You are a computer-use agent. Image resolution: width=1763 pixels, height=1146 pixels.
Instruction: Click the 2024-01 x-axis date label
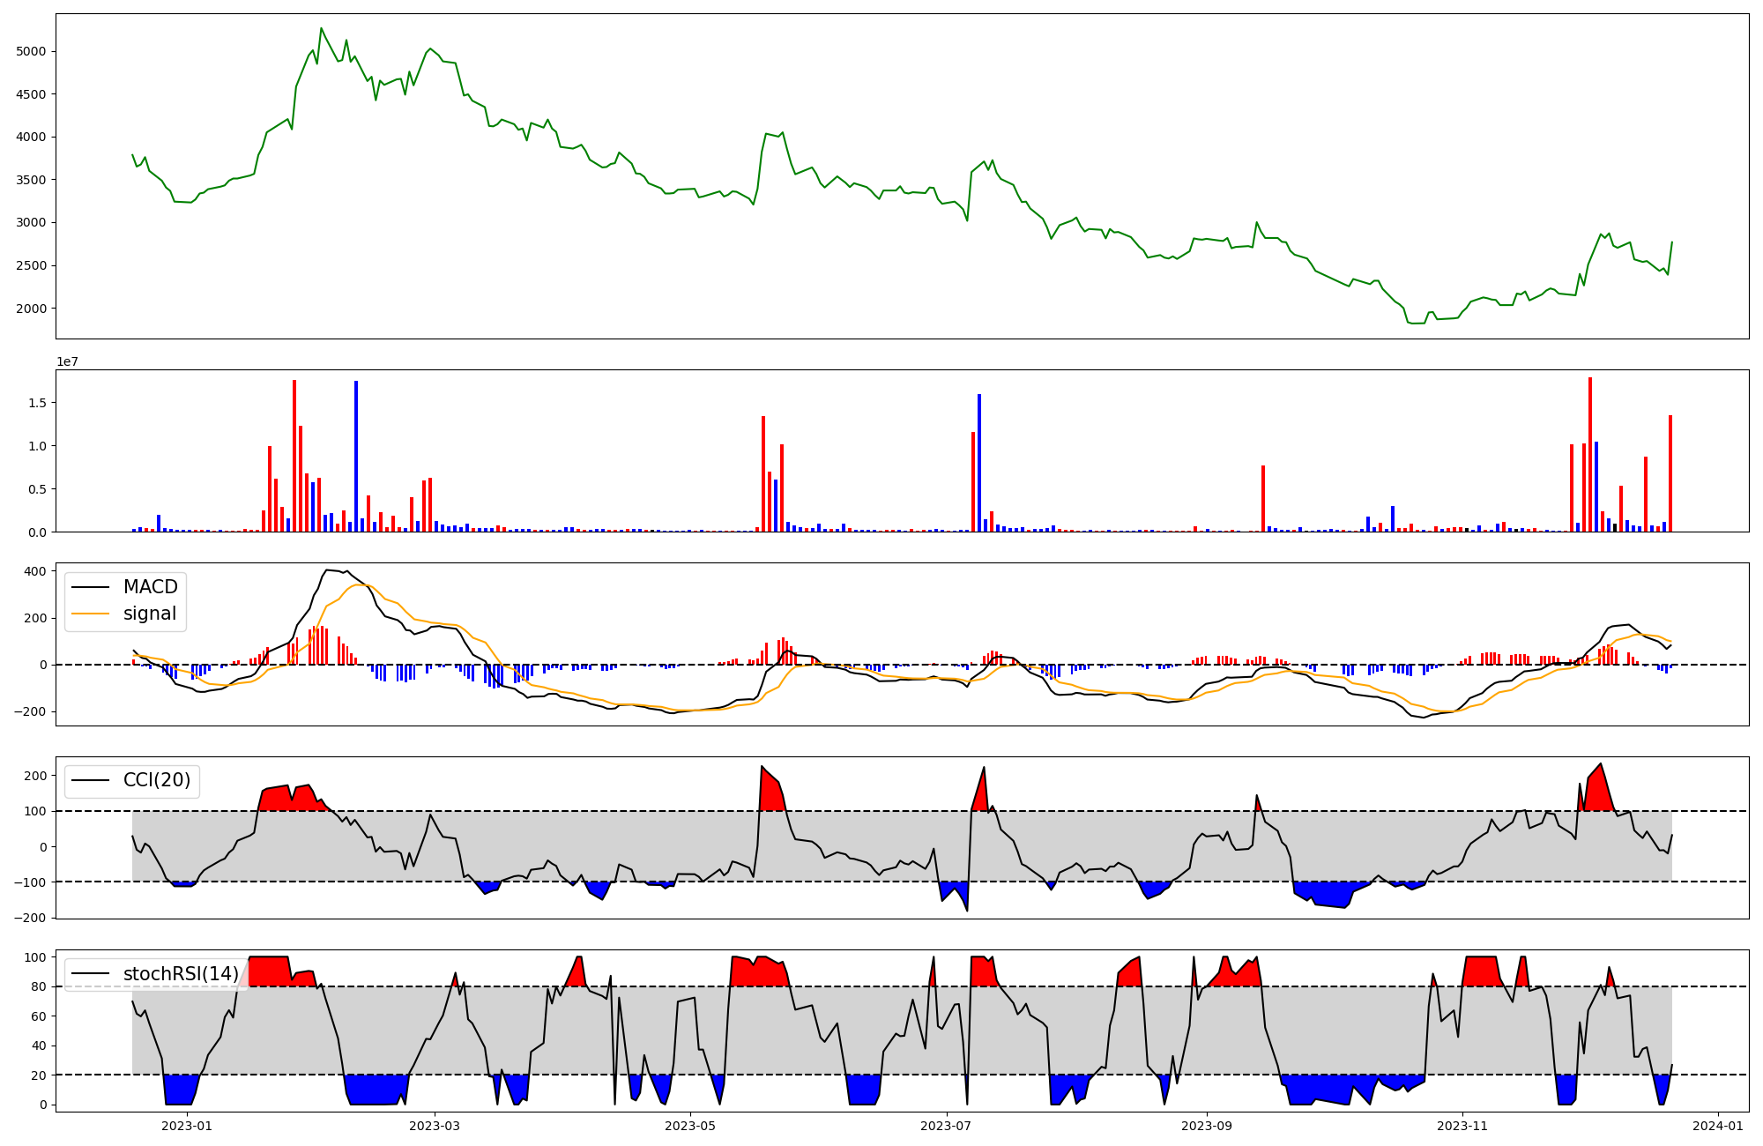[x=1718, y=1126]
